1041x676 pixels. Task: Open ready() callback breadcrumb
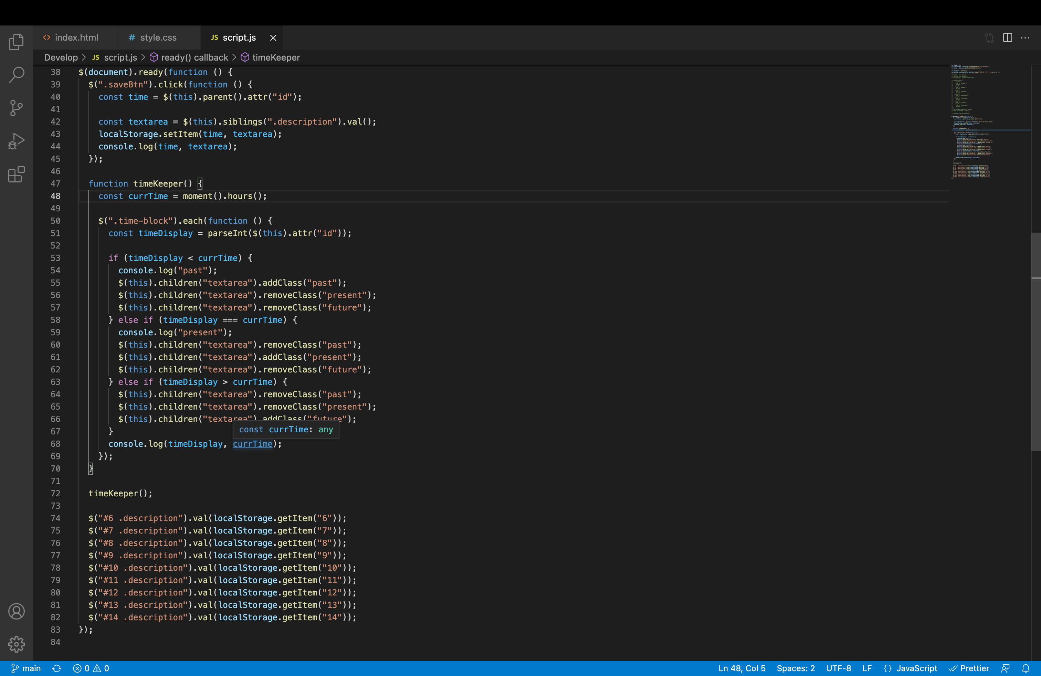point(189,57)
